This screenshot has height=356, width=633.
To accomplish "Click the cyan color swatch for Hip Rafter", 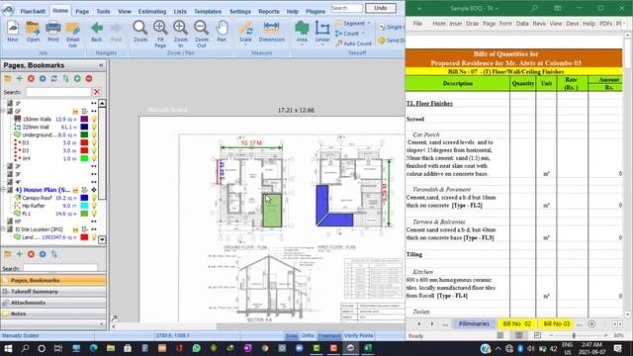I will coord(84,206).
